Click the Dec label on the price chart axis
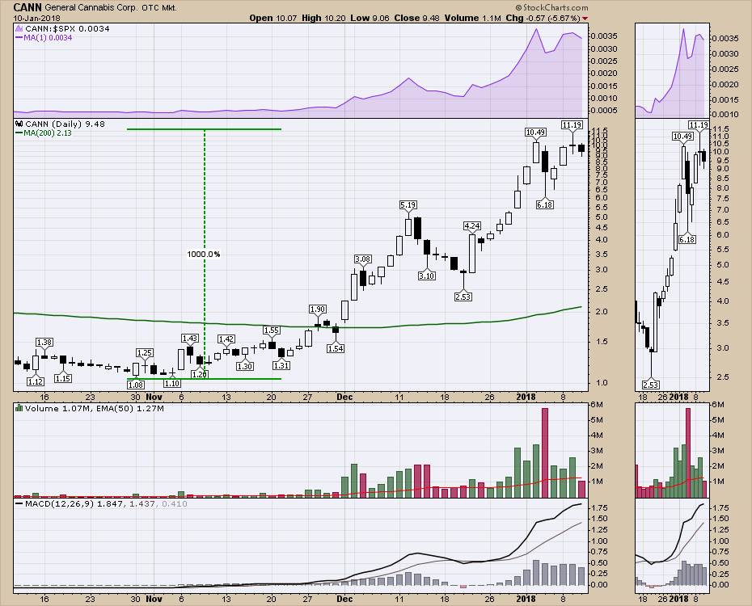 coord(344,397)
